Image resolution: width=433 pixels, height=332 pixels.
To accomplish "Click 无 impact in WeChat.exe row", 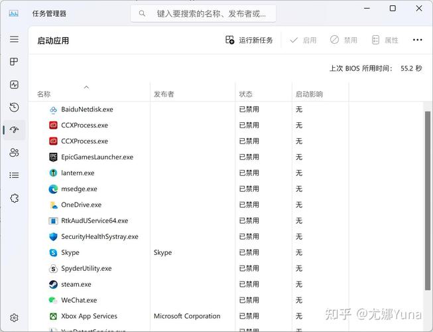I will click(299, 300).
